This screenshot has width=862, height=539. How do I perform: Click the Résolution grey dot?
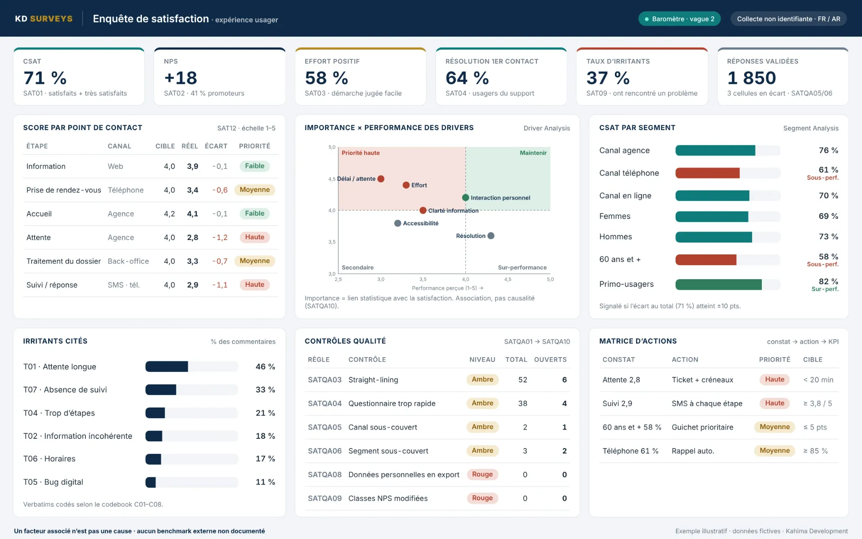491,236
